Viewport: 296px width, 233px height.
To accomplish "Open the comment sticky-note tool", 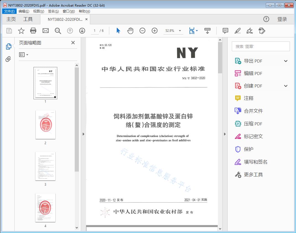I will 225,31.
